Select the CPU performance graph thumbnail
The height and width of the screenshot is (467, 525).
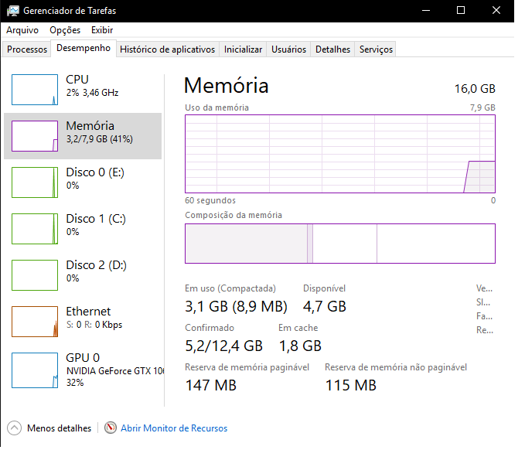click(x=35, y=90)
